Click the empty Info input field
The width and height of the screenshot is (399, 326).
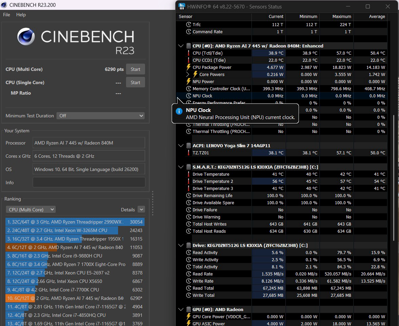[89, 183]
